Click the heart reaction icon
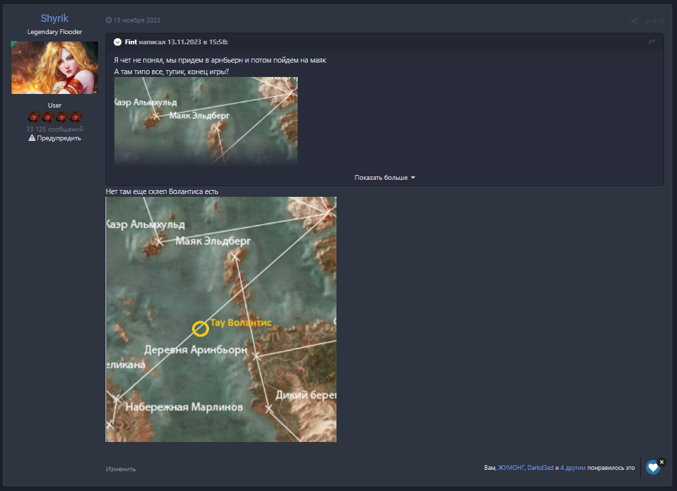 [x=652, y=468]
